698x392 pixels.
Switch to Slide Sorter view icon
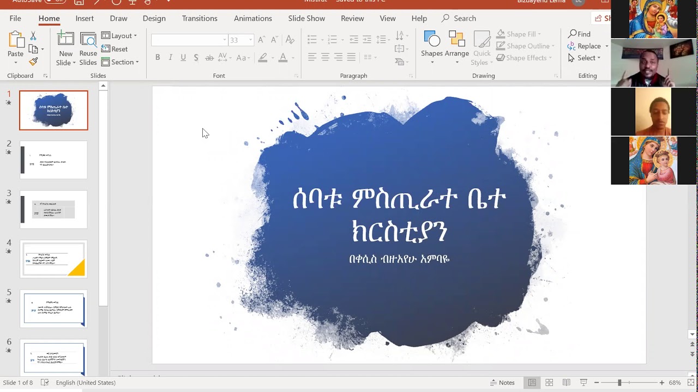coord(549,383)
